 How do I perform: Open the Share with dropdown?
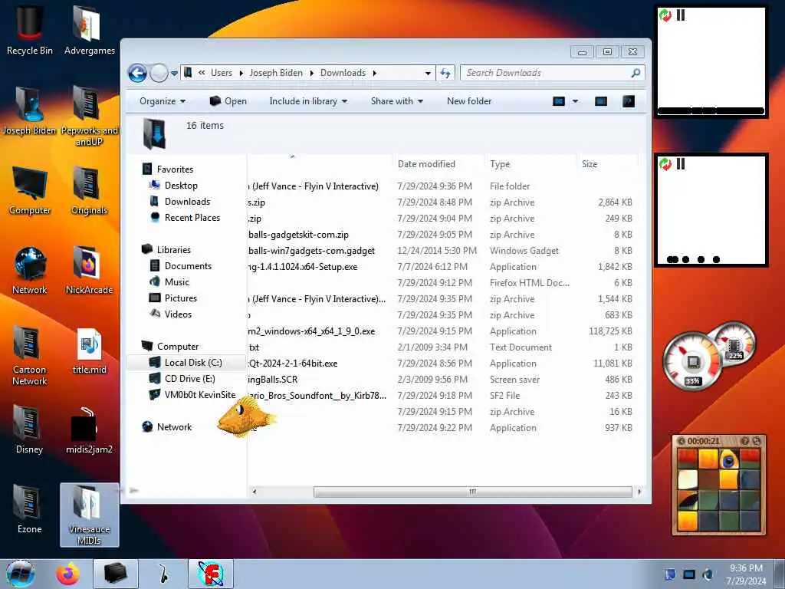(x=396, y=101)
